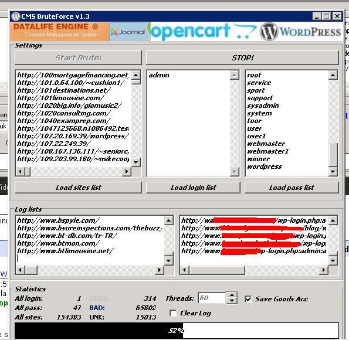Viewport: 349px width, 340px height.
Task: Enable the Clear Log checkbox
Action: (x=173, y=313)
